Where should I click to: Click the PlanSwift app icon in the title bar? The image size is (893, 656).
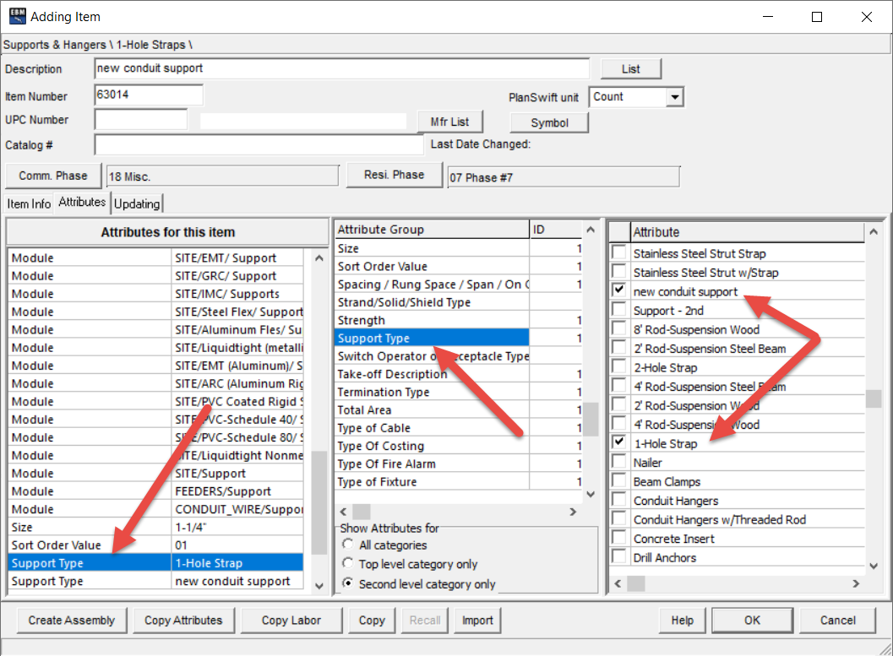pos(17,16)
